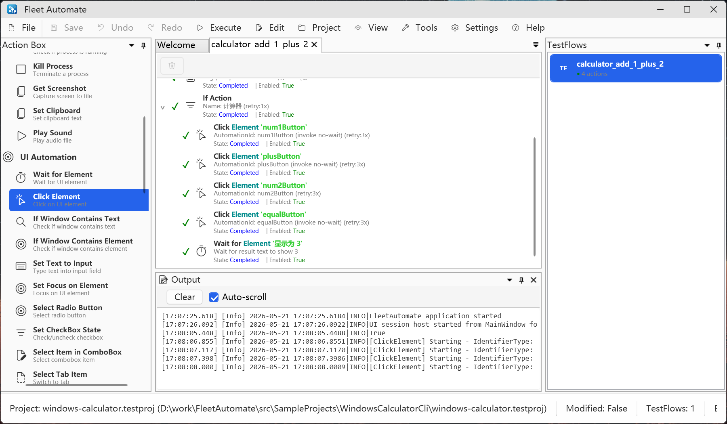Click the Play Sound action icon
The height and width of the screenshot is (424, 727).
coord(21,136)
